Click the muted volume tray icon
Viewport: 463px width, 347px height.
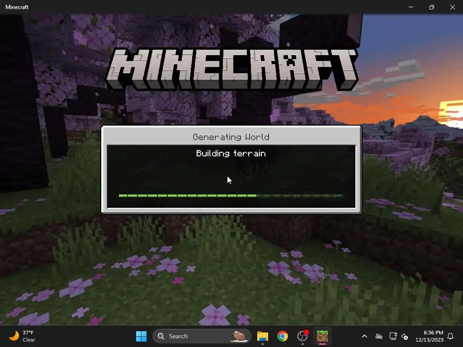(x=405, y=336)
